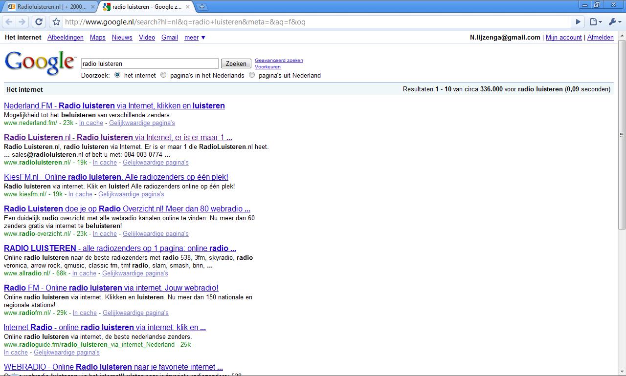Open "Gelijkwaardige pagina's" for www.allradio.nl

135,273
